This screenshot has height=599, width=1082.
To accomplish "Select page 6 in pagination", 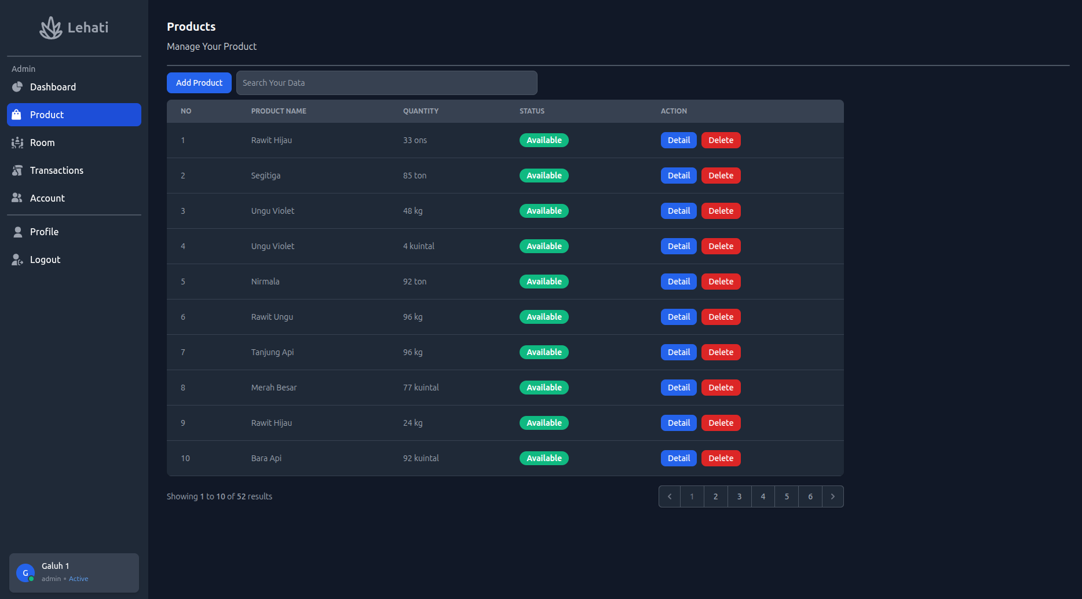I will tap(810, 496).
